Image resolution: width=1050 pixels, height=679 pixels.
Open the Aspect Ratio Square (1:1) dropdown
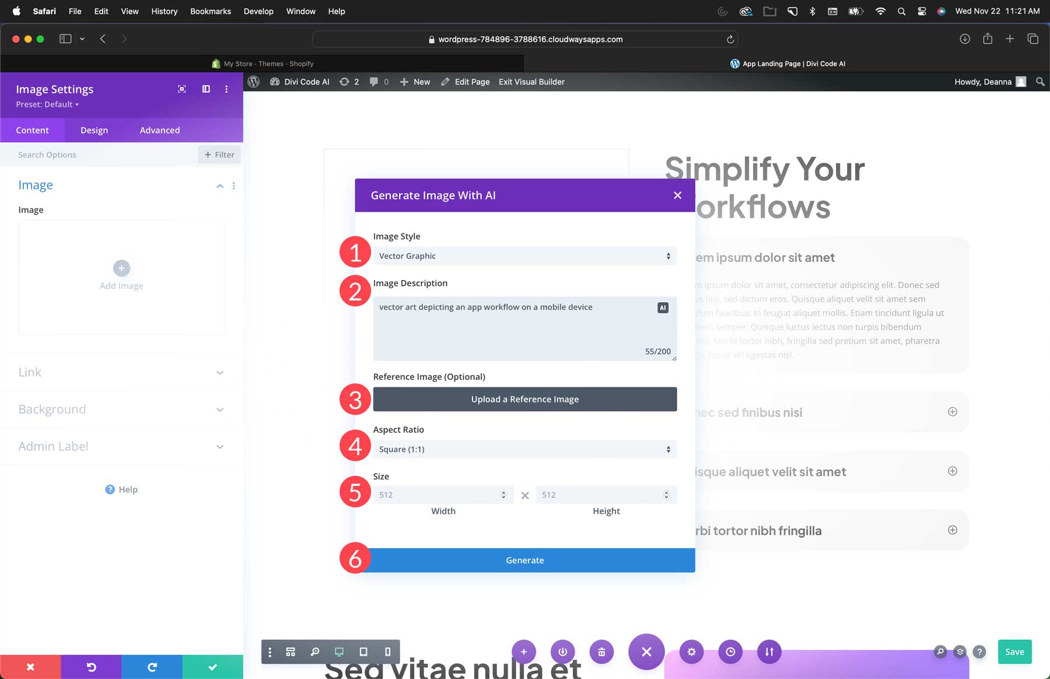pos(525,449)
